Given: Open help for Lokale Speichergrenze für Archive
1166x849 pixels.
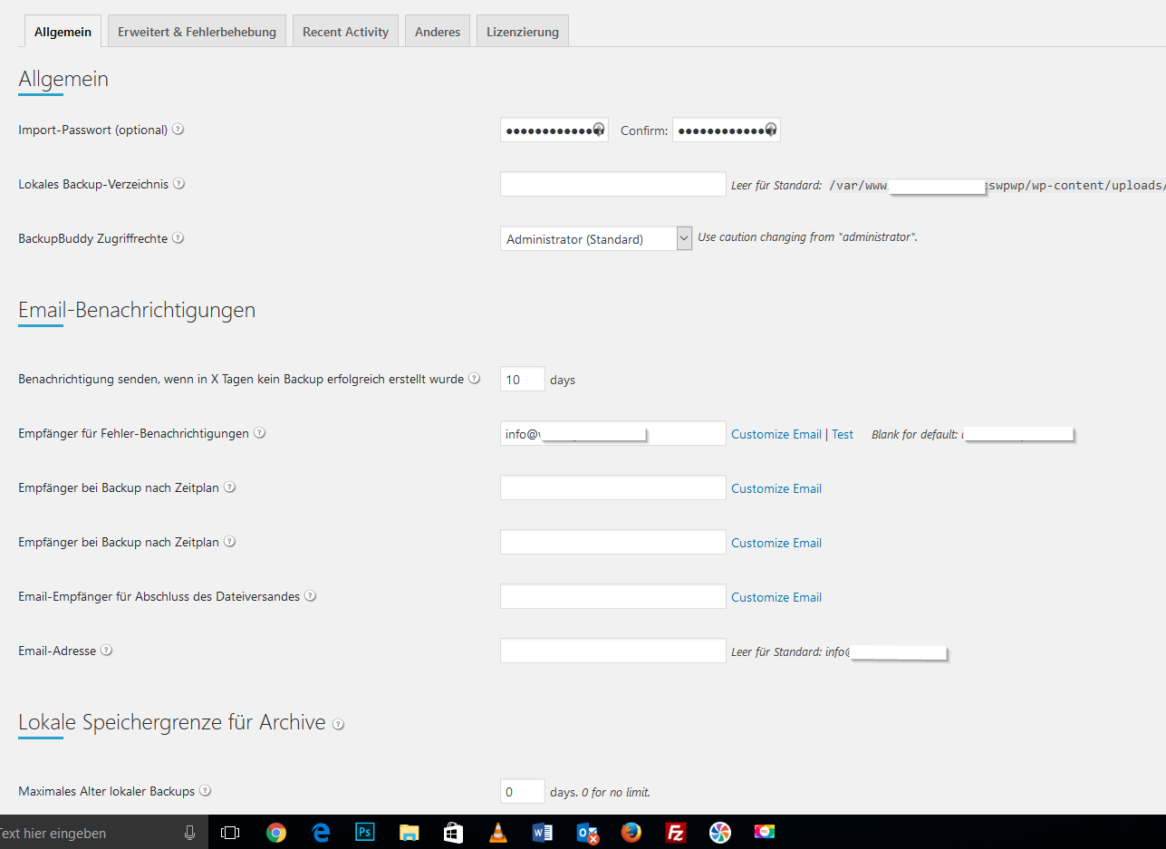Looking at the screenshot, I should (x=338, y=724).
